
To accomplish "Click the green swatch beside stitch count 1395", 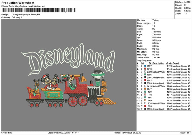I will pos(145,75).
